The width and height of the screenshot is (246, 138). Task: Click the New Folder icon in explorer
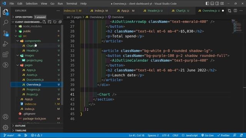coord(50,22)
